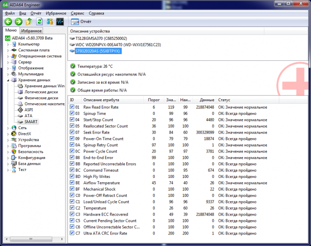Open the Сервис menu
311x246 pixels.
tap(78, 13)
